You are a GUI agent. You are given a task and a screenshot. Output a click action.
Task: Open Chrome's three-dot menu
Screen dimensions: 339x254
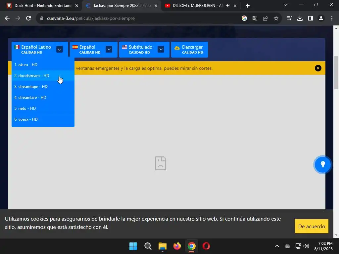click(332, 19)
